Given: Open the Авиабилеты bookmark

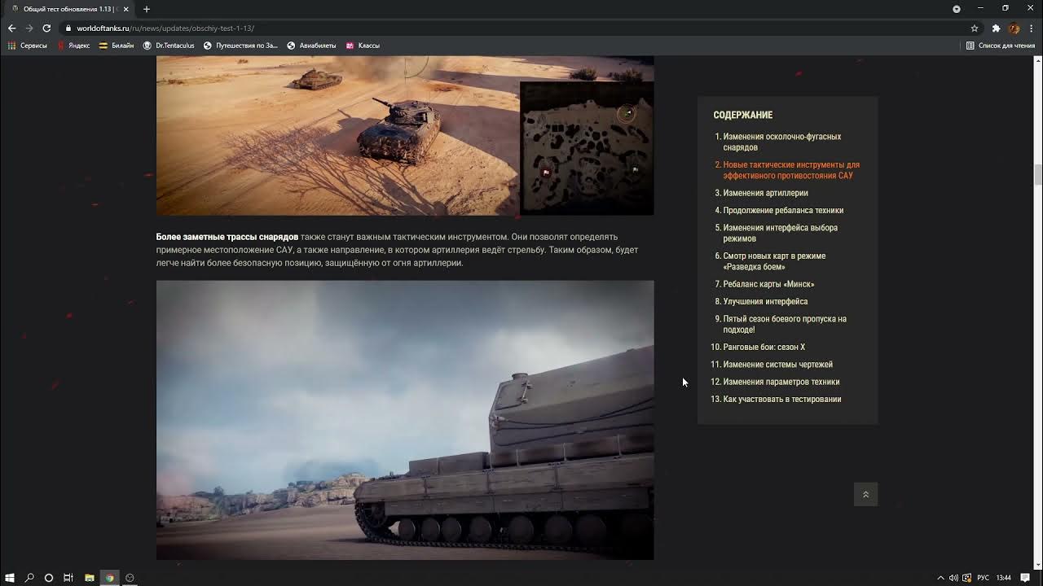Looking at the screenshot, I should pyautogui.click(x=311, y=46).
